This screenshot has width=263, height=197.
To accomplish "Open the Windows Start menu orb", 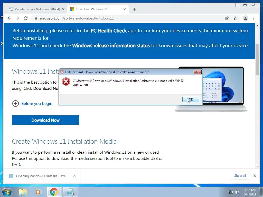I will [x=7, y=192].
